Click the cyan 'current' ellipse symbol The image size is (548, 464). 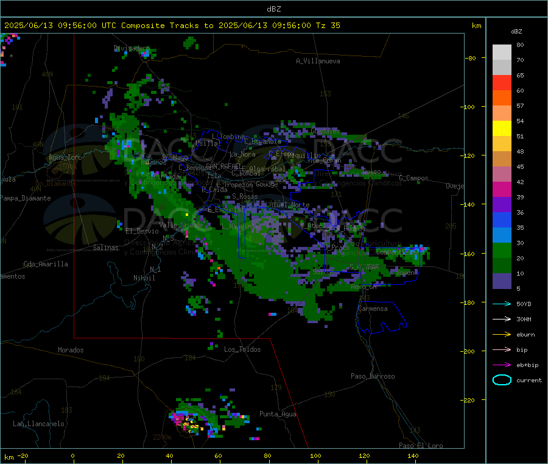[502, 380]
